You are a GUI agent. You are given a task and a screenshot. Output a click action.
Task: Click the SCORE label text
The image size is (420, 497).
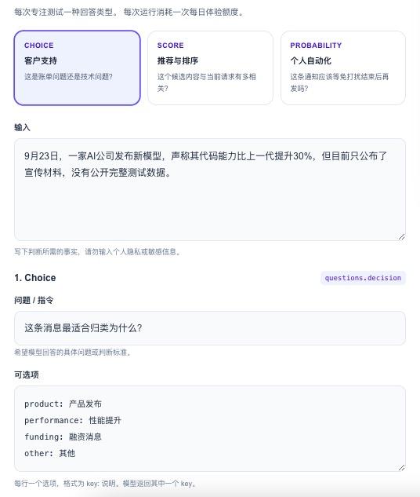(x=171, y=46)
